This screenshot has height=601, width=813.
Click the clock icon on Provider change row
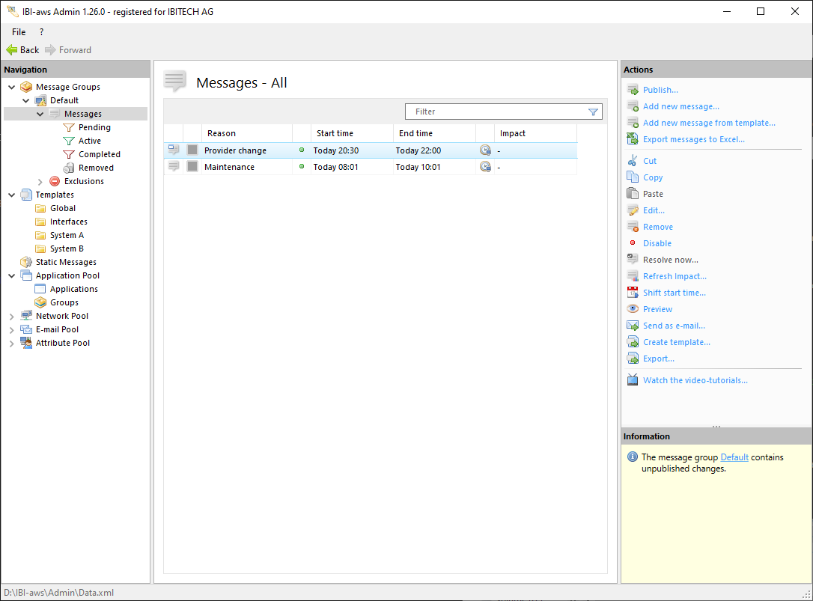click(485, 150)
